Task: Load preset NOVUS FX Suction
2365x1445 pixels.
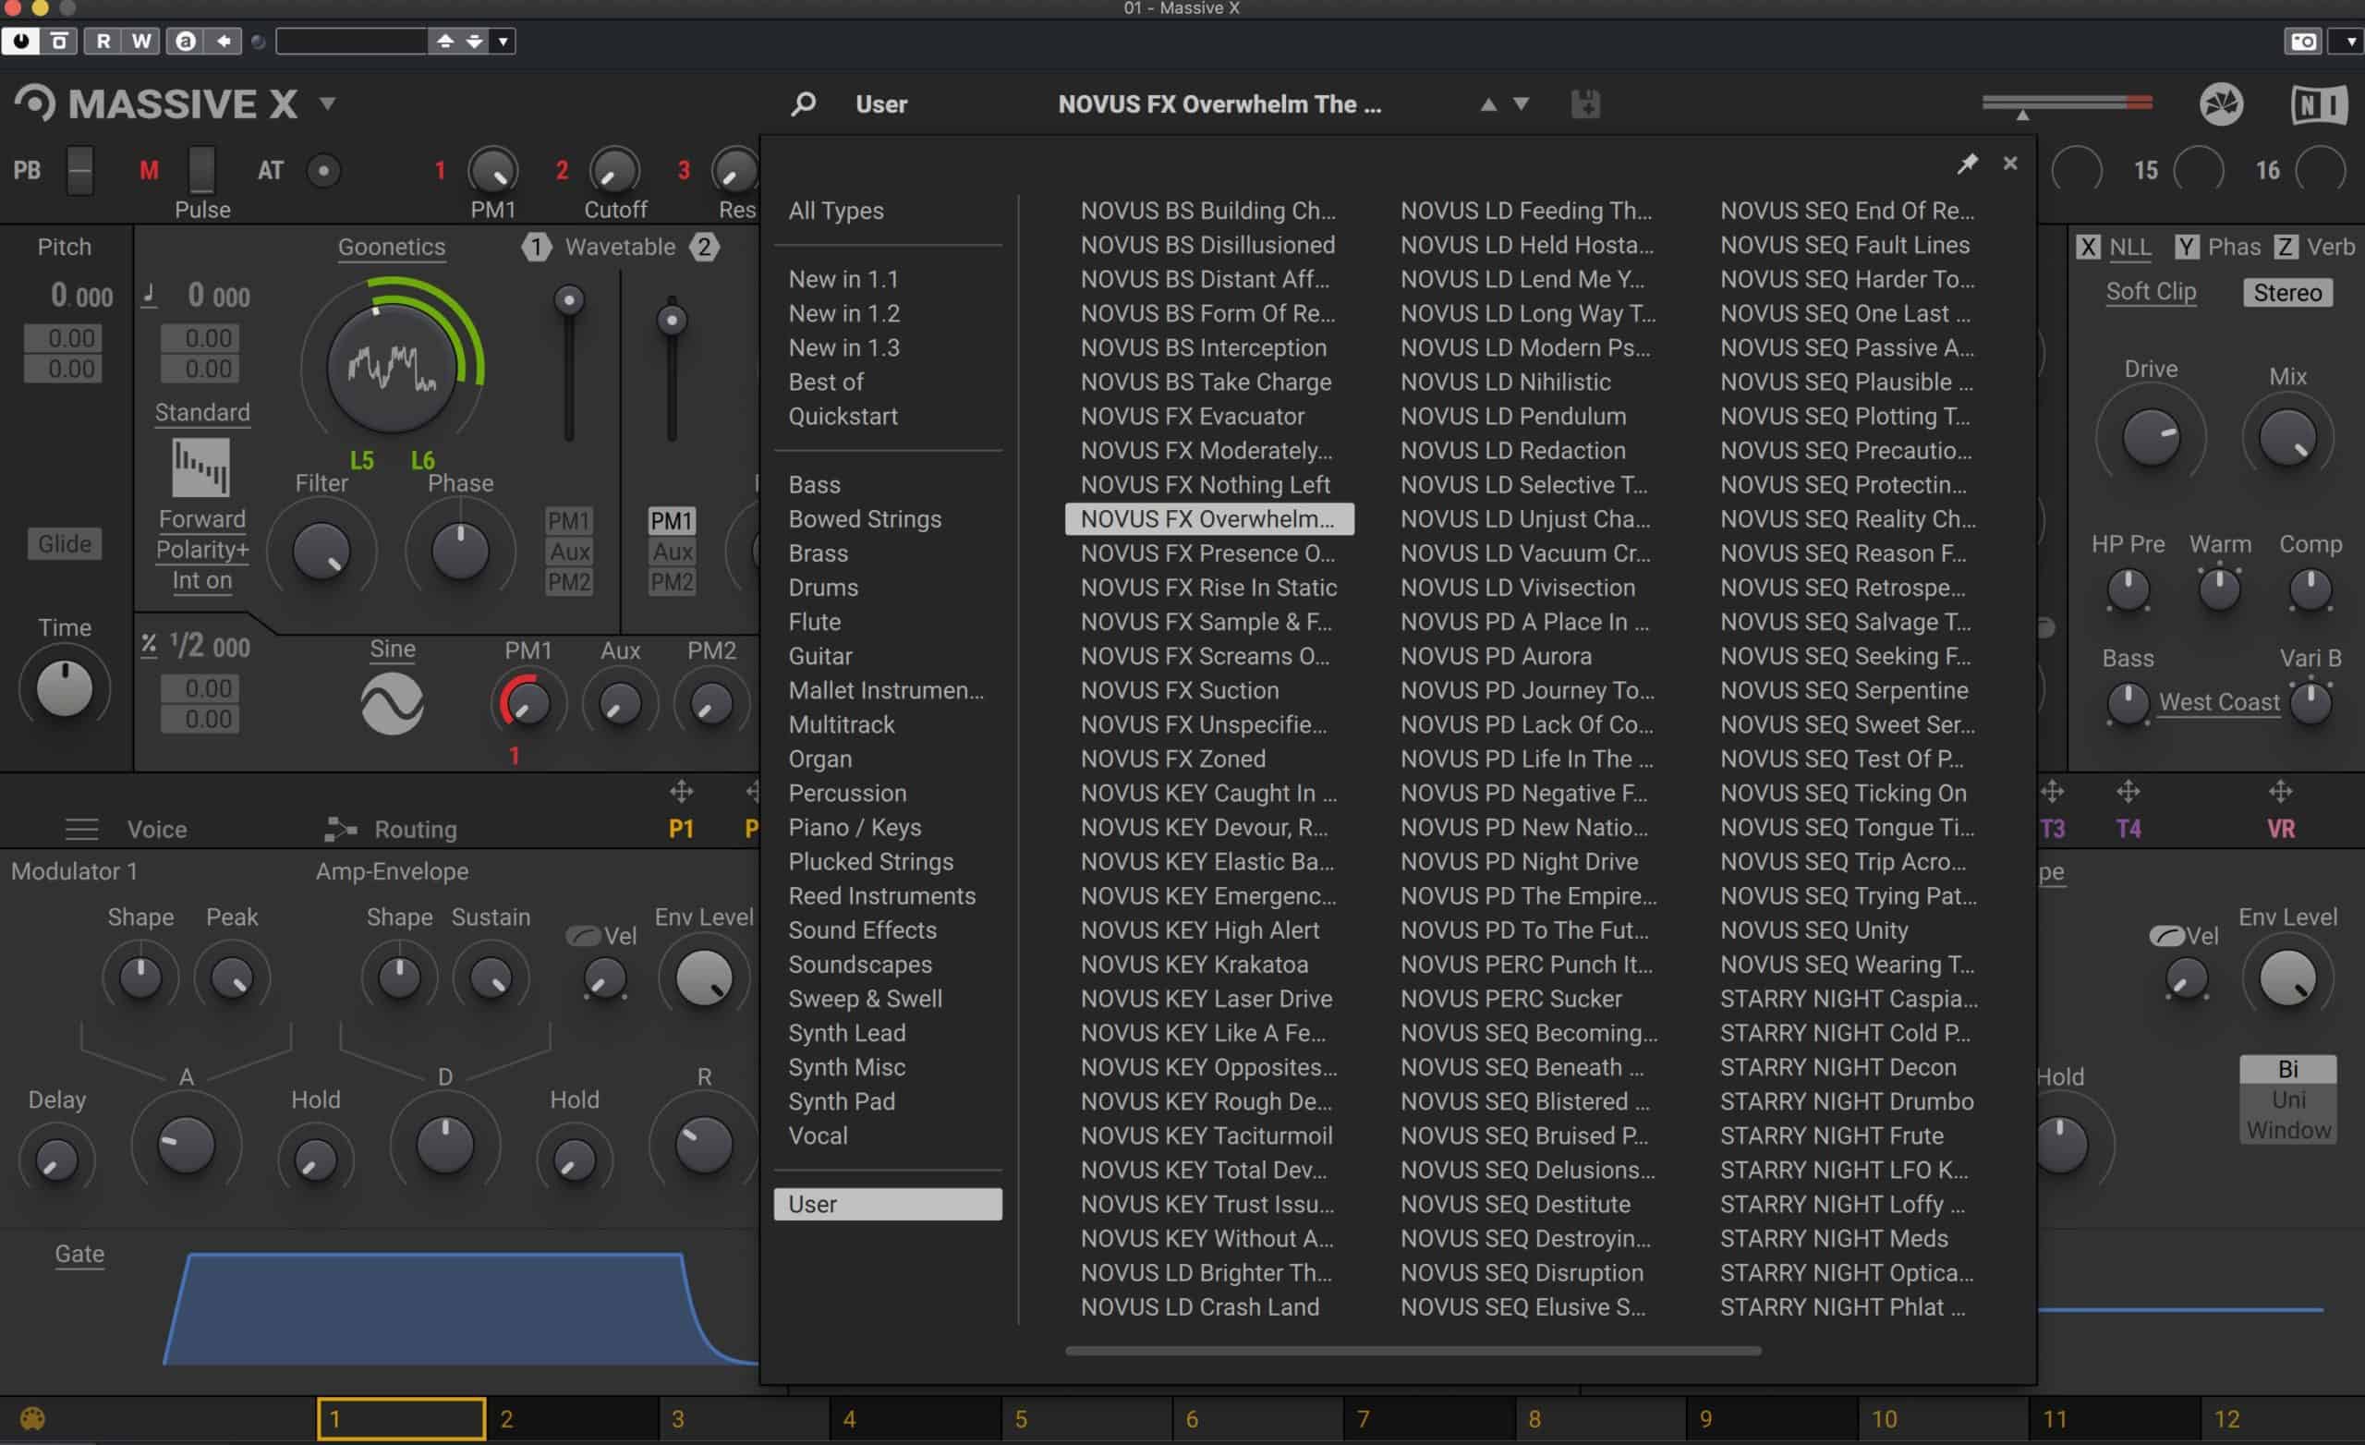Action: [1180, 690]
